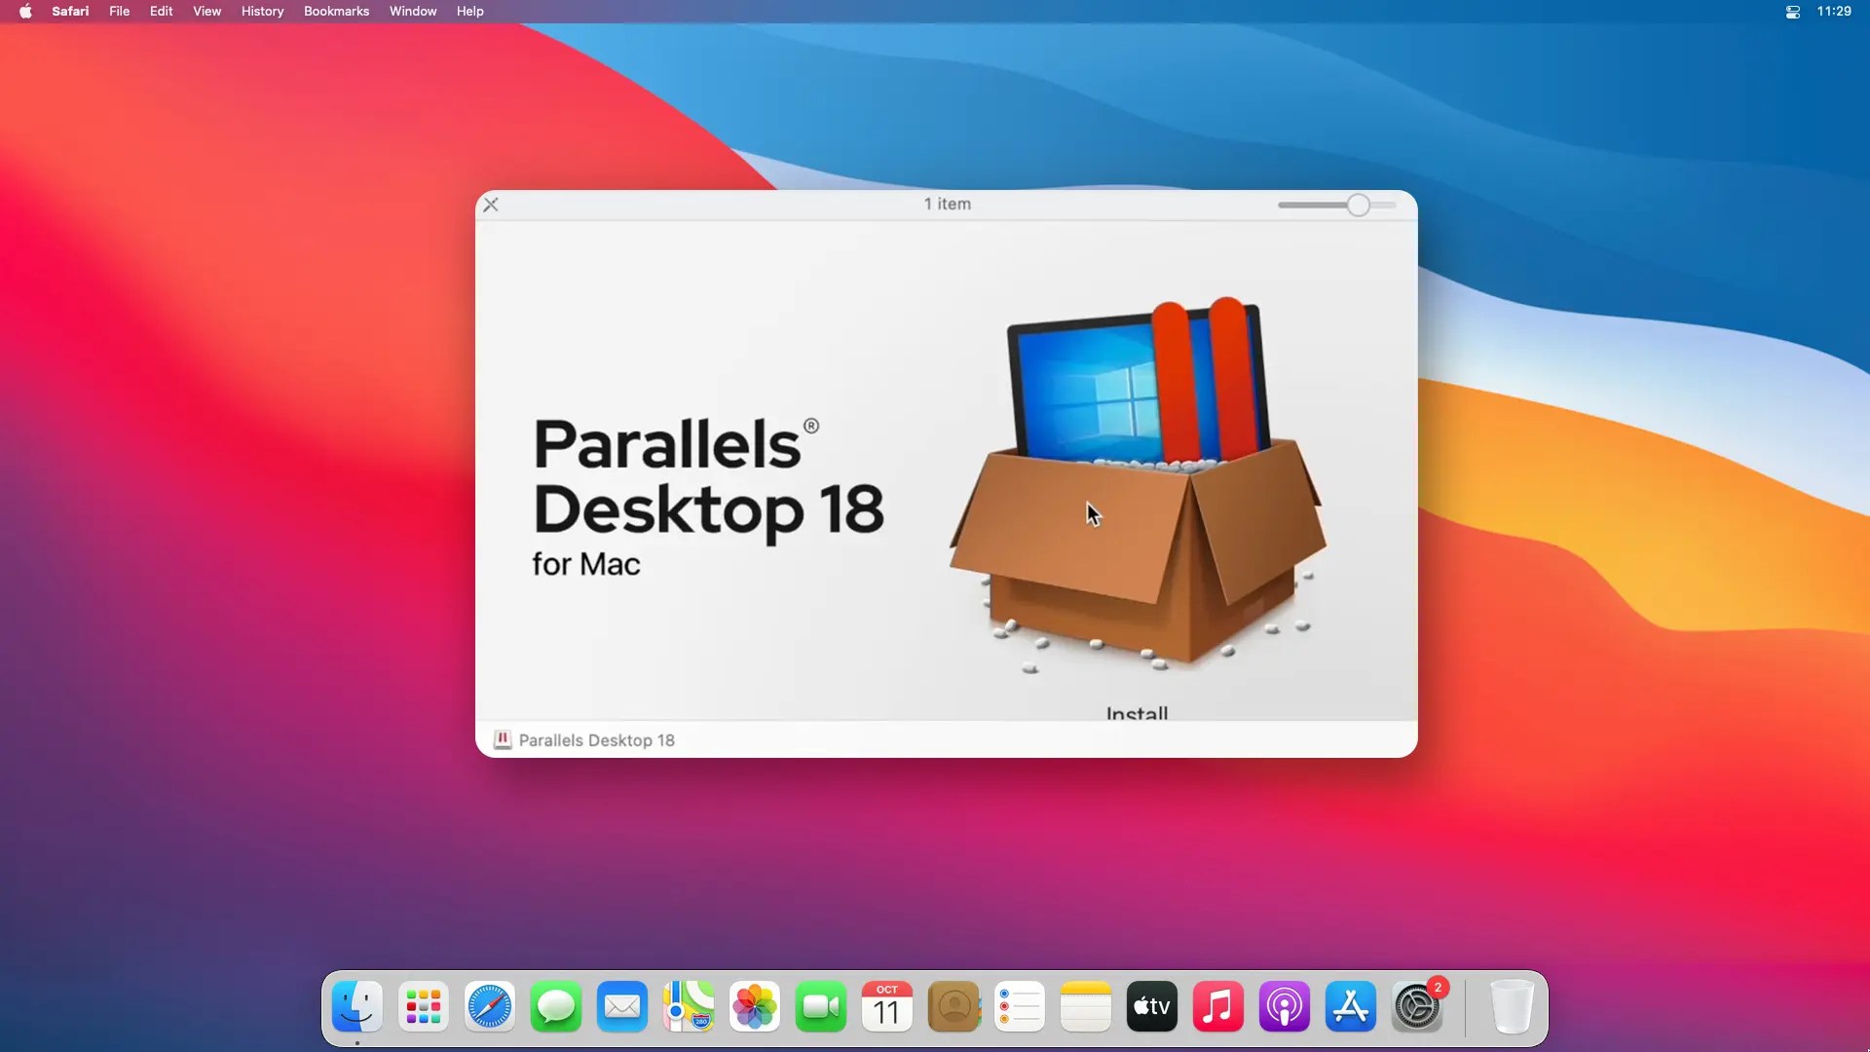Open the Calendar showing October 11
Image resolution: width=1870 pixels, height=1052 pixels.
tap(886, 1008)
